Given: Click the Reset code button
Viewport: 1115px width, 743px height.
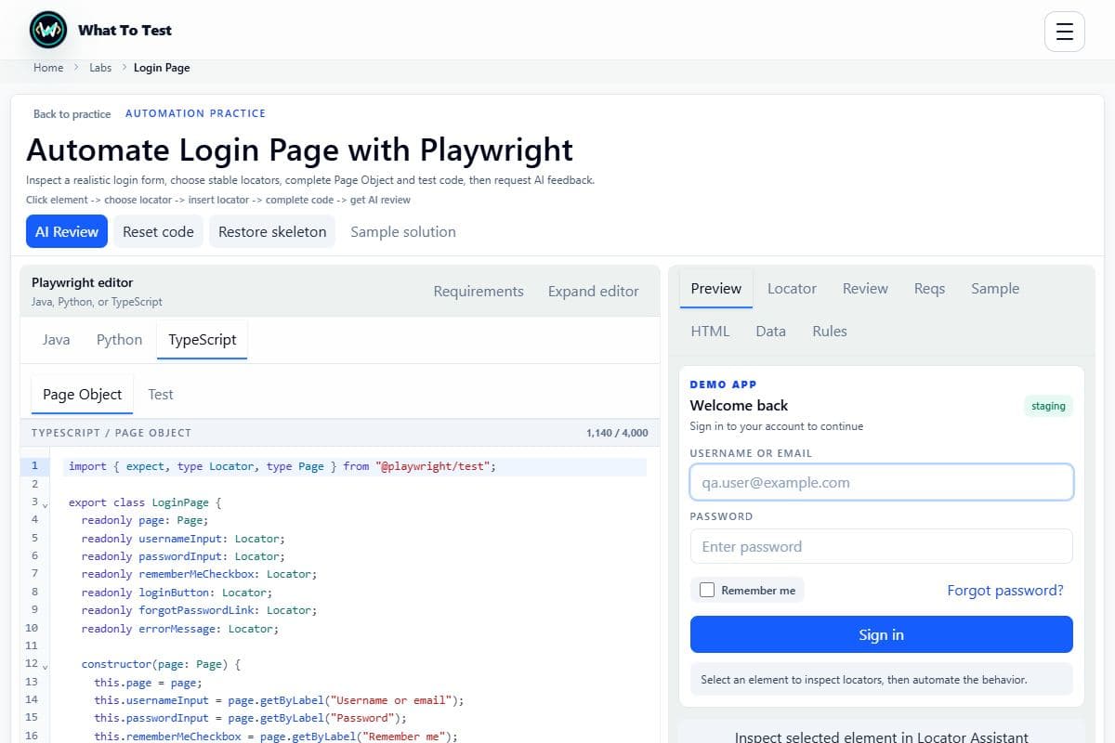Looking at the screenshot, I should 159,232.
